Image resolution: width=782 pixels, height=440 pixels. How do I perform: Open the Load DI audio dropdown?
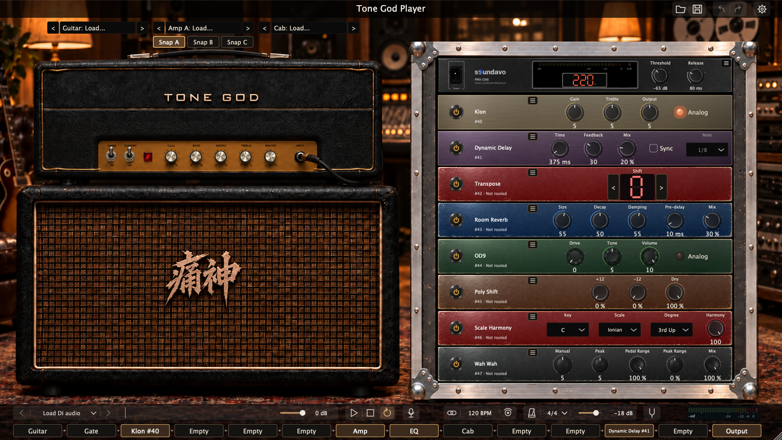[69, 413]
